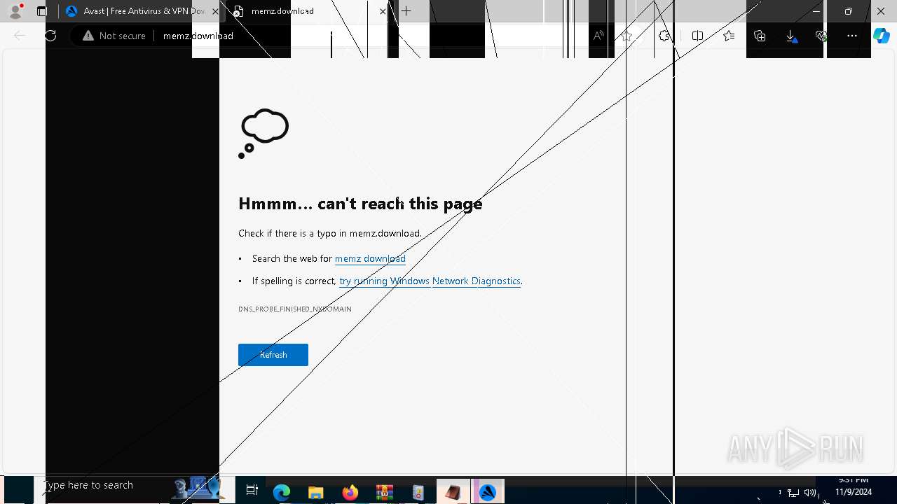Open the taskbar clock showing 11/9/2024
The image size is (897, 504).
(x=853, y=486)
